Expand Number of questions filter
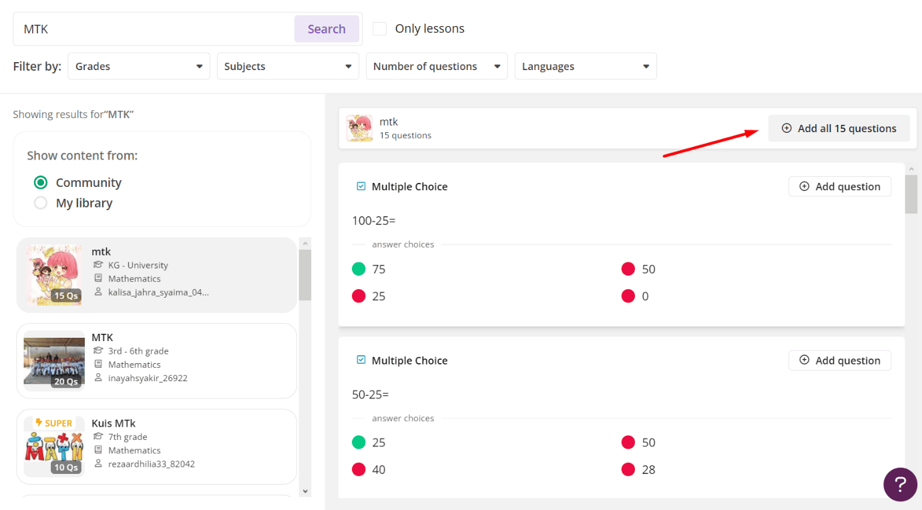 click(437, 66)
